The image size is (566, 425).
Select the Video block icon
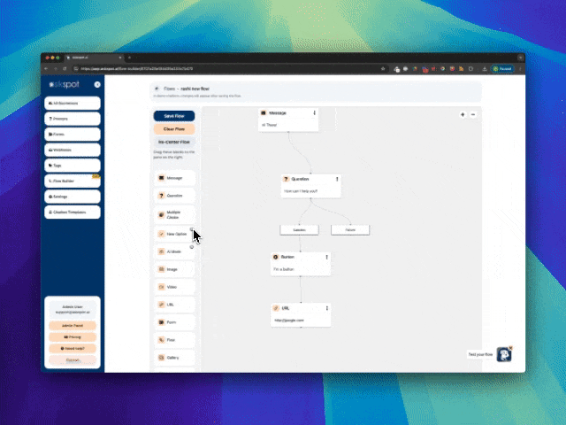tap(161, 287)
